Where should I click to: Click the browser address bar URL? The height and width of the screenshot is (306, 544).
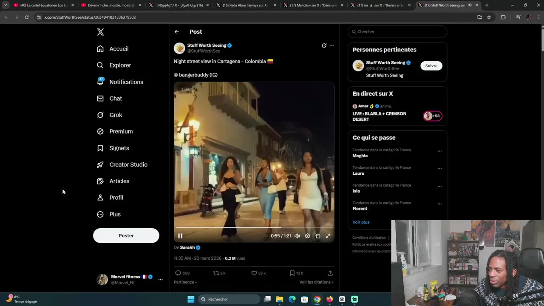[x=90, y=17]
